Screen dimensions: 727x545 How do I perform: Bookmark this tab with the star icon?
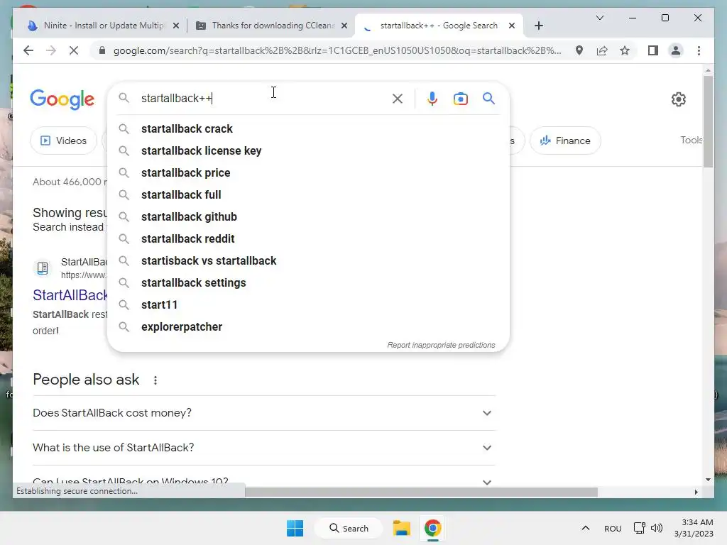(625, 50)
